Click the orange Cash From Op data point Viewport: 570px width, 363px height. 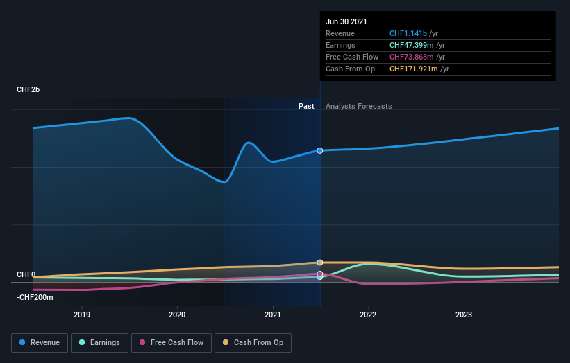pos(320,263)
